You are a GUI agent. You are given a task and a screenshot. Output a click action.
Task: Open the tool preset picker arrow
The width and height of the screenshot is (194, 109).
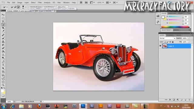[7, 7]
